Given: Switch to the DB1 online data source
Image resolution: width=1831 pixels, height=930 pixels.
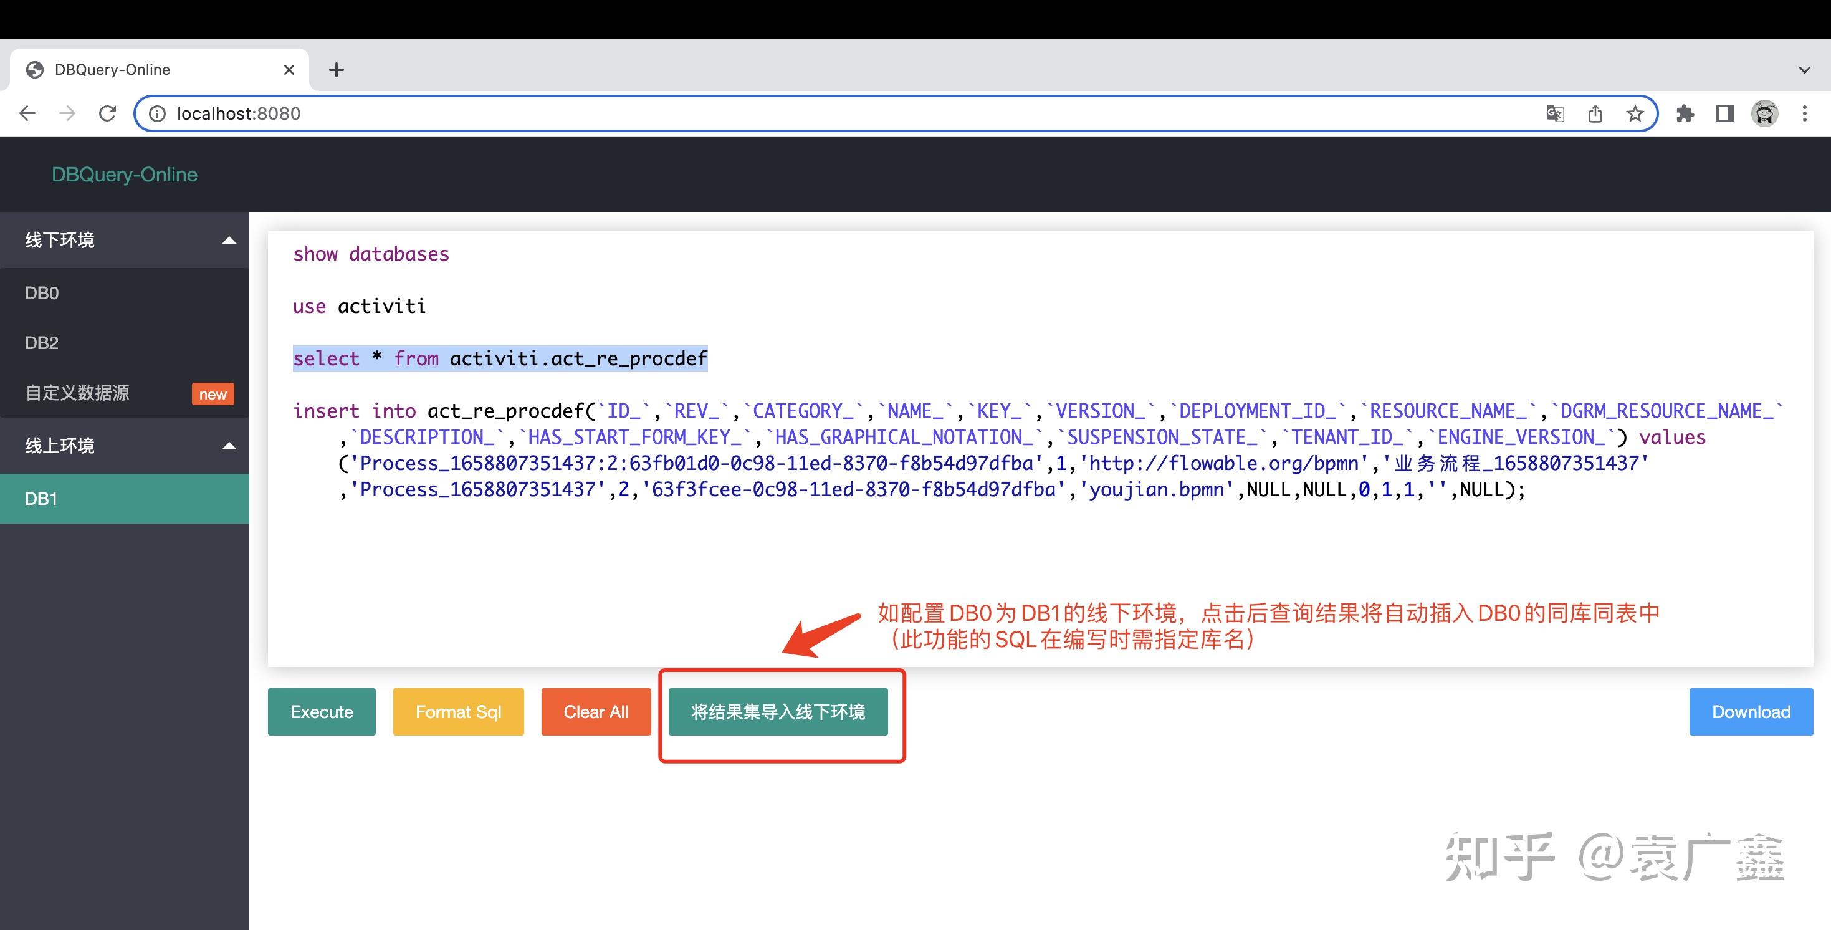Looking at the screenshot, I should click(41, 497).
